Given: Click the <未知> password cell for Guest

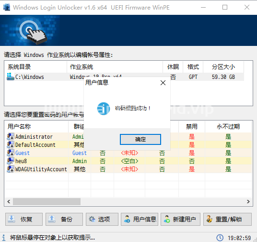Looking at the screenshot, I should [129, 153].
